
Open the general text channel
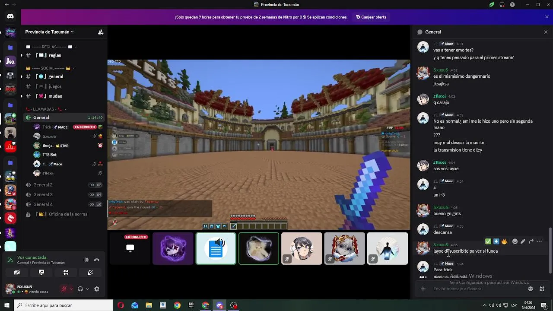pos(64,76)
